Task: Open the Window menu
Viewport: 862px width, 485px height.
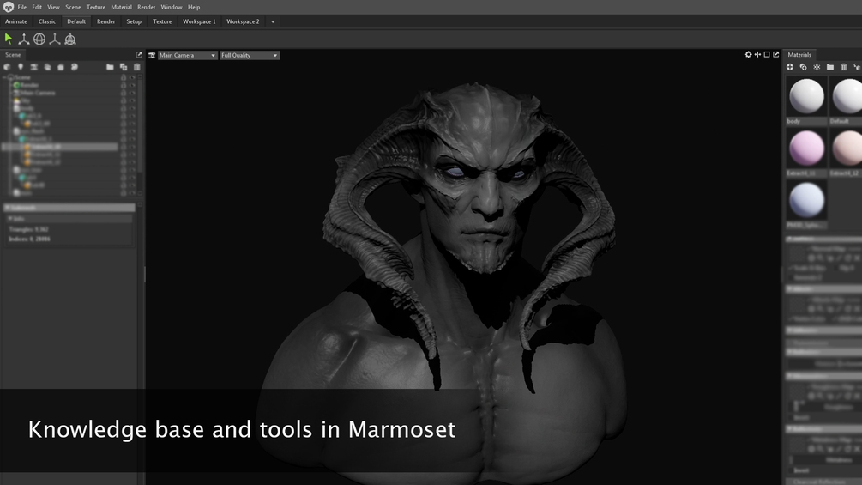Action: (172, 7)
